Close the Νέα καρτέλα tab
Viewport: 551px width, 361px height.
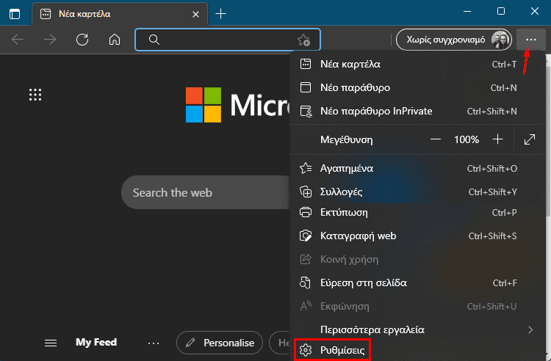click(195, 14)
